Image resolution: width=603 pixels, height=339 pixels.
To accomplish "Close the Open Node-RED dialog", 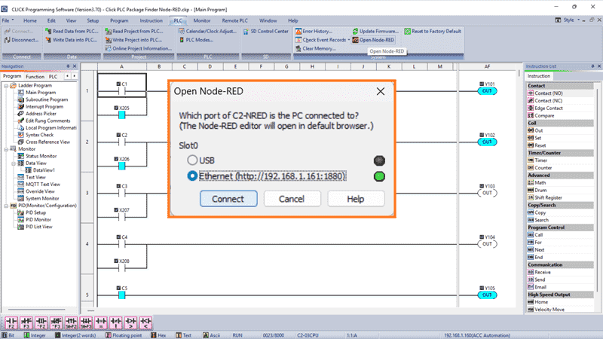I will (381, 90).
